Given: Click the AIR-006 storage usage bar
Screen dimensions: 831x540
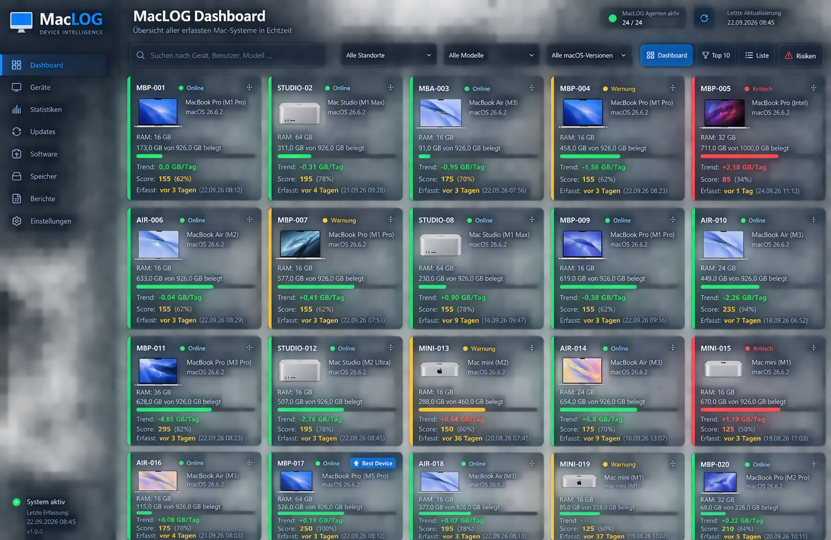Looking at the screenshot, I should [x=195, y=287].
